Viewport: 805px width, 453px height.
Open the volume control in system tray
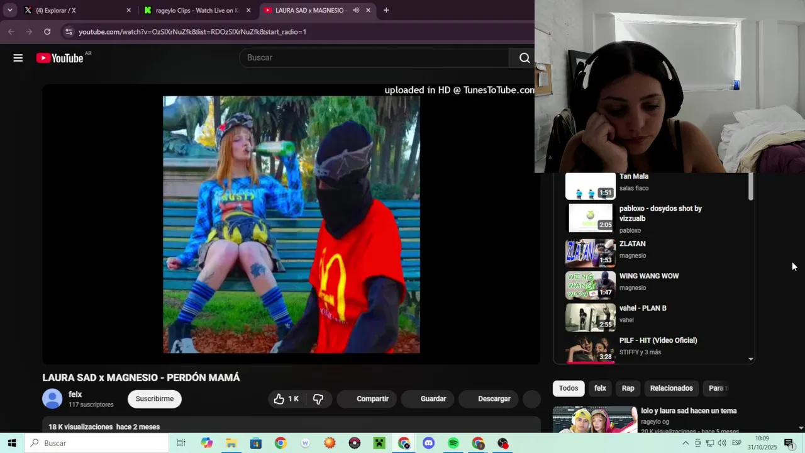(x=721, y=443)
